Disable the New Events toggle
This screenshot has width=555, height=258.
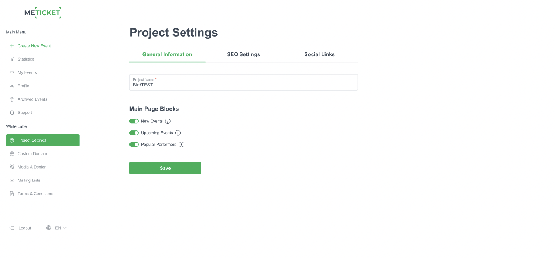click(x=134, y=121)
